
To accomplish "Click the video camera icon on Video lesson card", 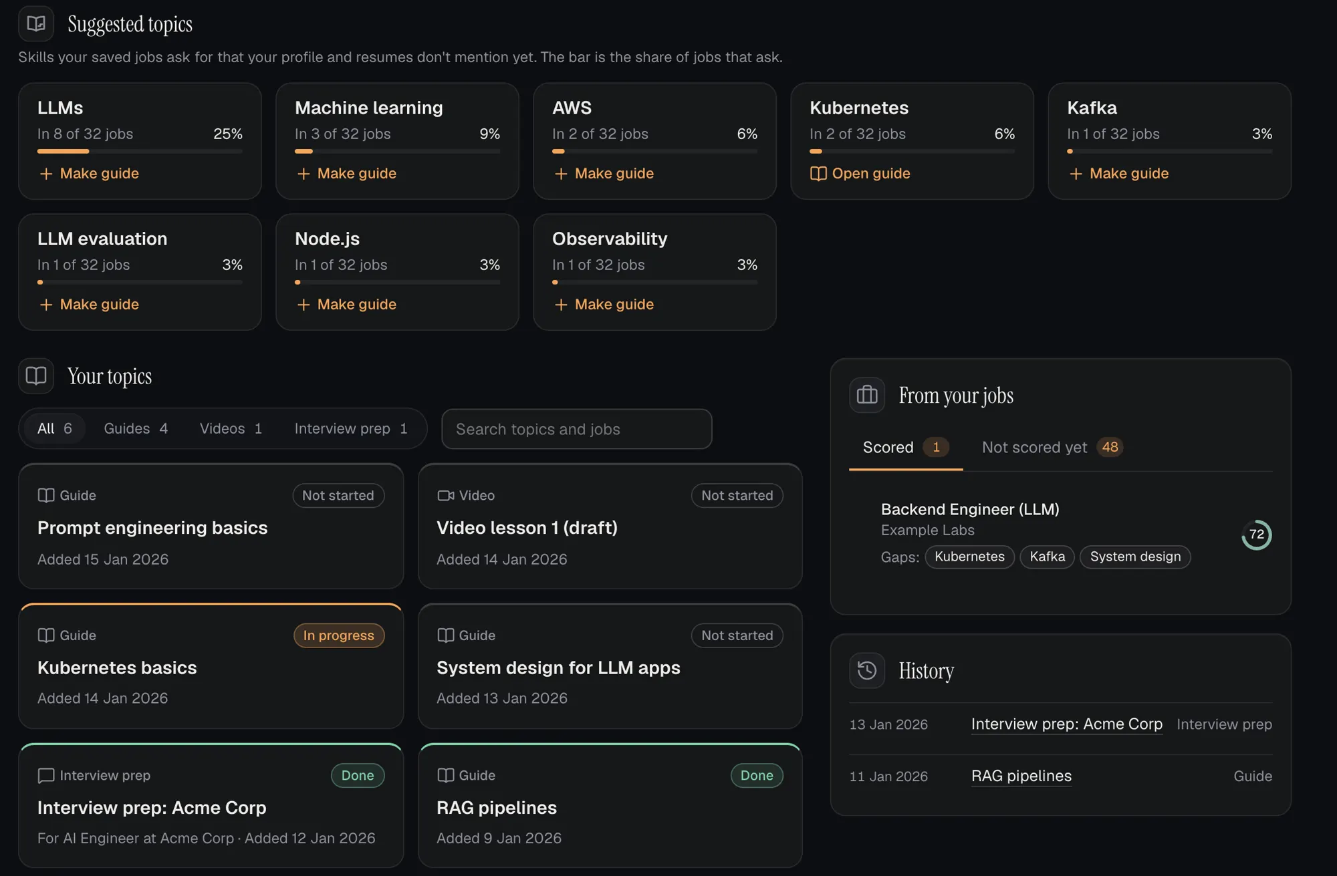I will (x=445, y=496).
